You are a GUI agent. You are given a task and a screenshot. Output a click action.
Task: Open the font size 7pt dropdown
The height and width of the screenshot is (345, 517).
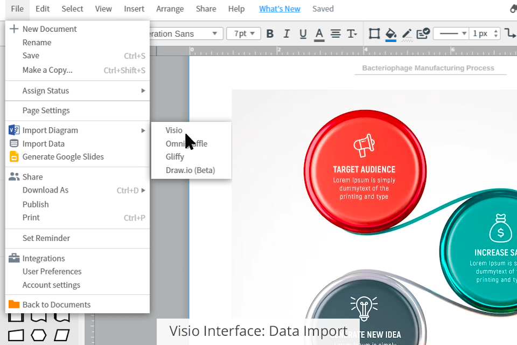click(244, 33)
